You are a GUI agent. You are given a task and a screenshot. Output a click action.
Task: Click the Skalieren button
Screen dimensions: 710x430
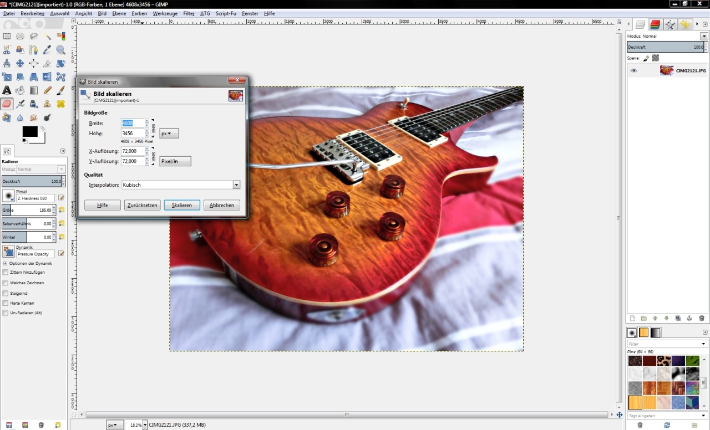click(x=182, y=205)
